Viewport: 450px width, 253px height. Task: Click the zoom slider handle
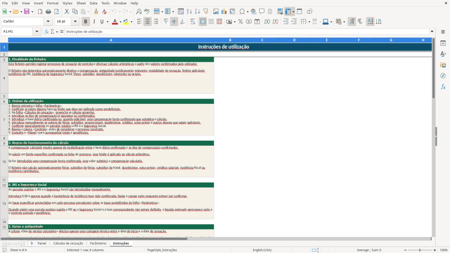click(420, 250)
